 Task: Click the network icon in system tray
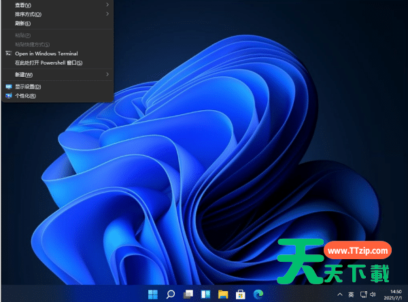click(363, 295)
